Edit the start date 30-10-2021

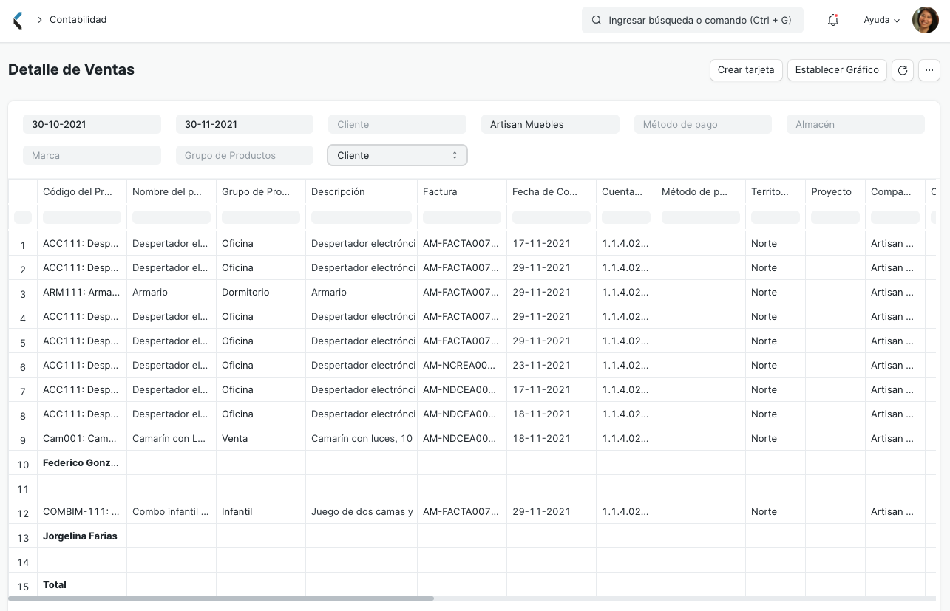92,124
